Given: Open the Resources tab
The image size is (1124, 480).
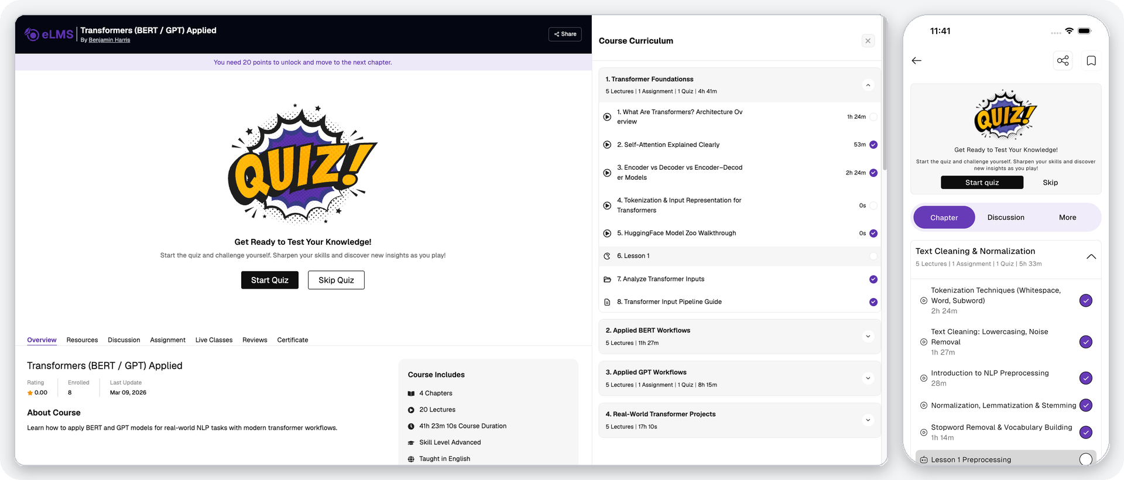Looking at the screenshot, I should coord(82,340).
